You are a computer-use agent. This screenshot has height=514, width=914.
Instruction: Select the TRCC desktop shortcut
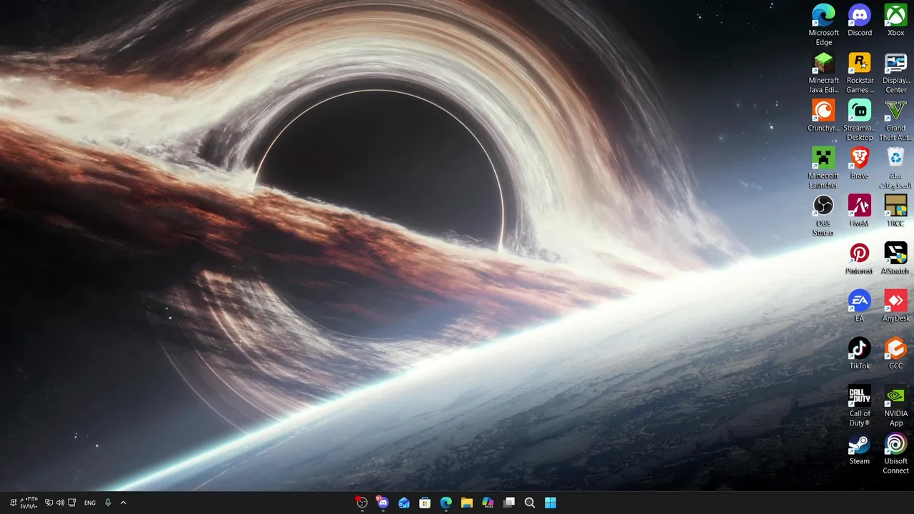(895, 211)
